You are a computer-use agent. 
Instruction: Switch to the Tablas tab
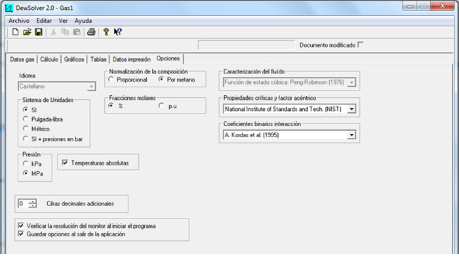coord(98,60)
